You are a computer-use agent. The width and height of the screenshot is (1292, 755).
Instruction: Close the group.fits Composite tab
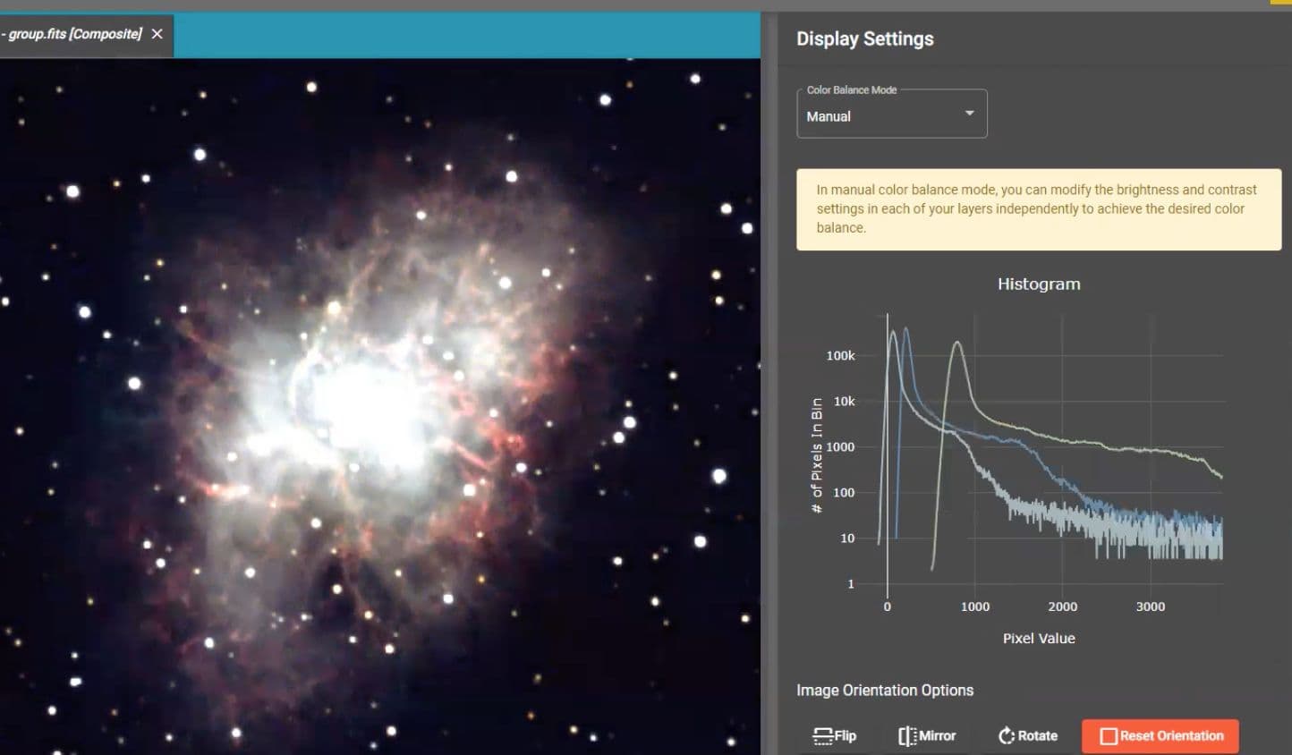pos(157,34)
